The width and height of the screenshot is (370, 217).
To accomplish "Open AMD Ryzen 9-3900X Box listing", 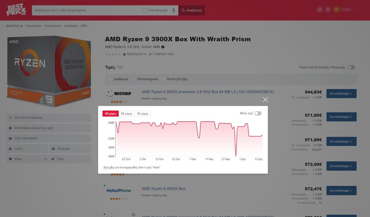I will point(164,189).
